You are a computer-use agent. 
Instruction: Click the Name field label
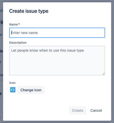[14, 25]
